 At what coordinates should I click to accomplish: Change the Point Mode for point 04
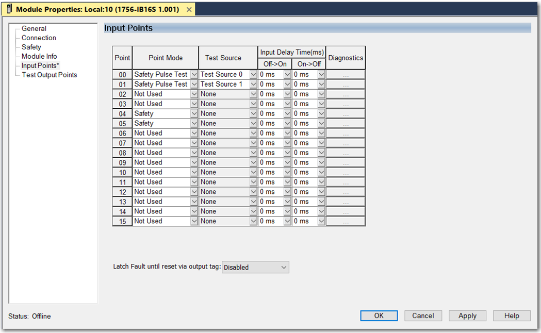point(194,114)
